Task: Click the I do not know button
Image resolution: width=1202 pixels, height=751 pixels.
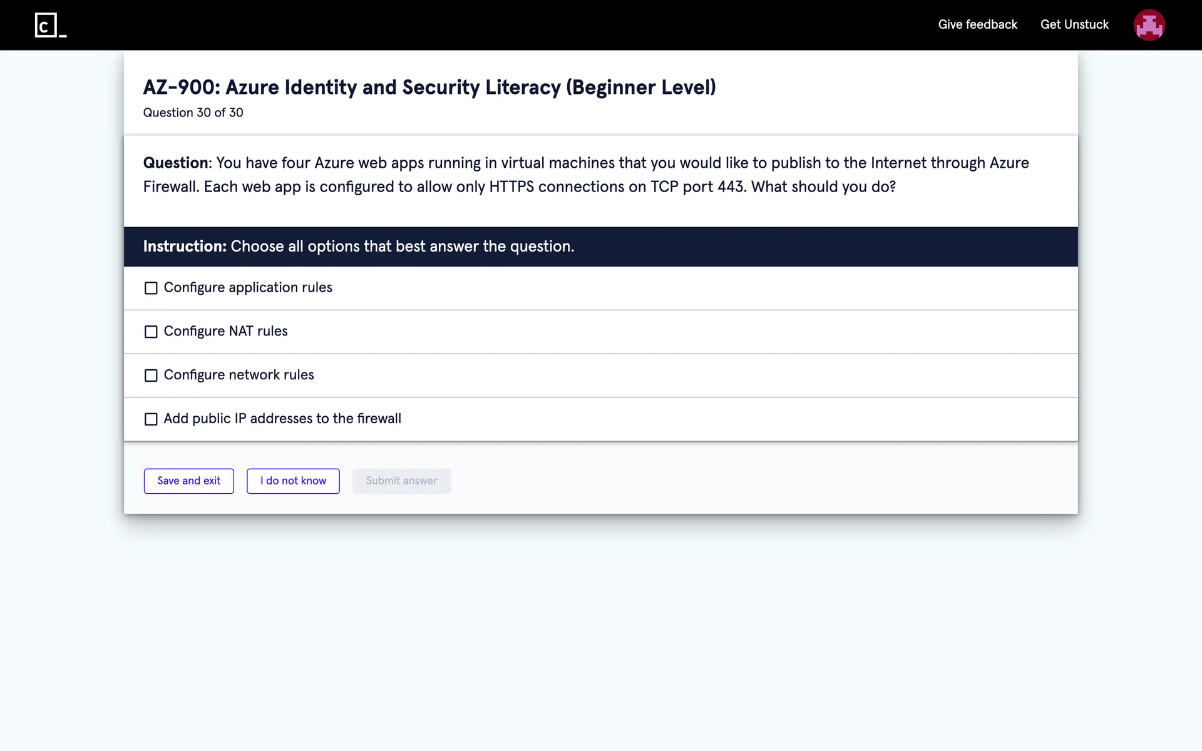Action: coord(293,481)
